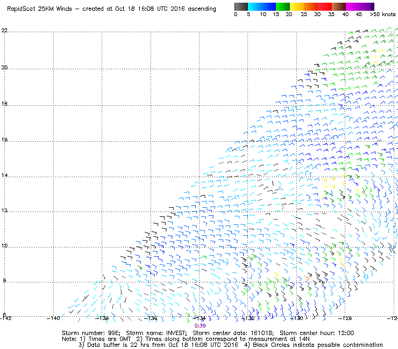The height and width of the screenshot is (349, 398).
Task: Click longitude label -140 on bottom axis
Action: pyautogui.click(x=53, y=318)
